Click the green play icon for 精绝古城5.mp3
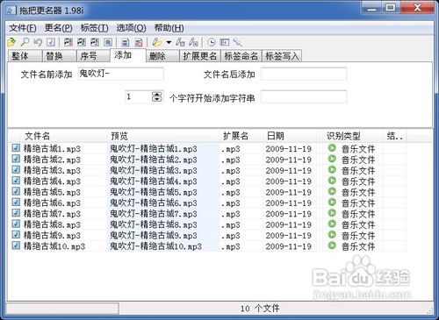The image size is (439, 320). 332,191
